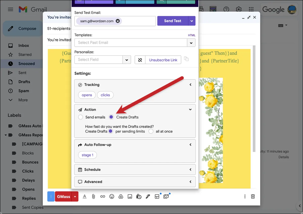Select the Create Drafts radio button
The width and height of the screenshot is (303, 214).
pos(111,117)
